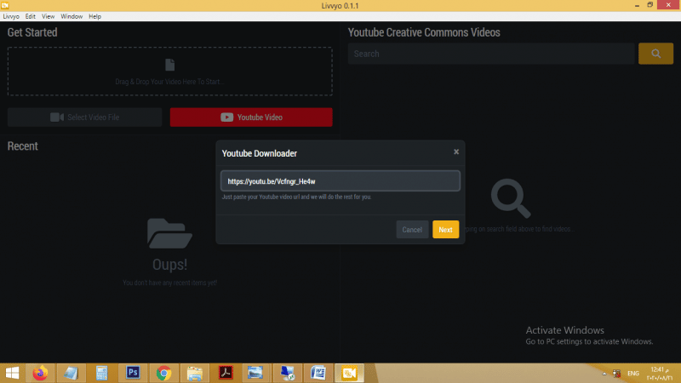The width and height of the screenshot is (681, 383).
Task: Click Select Video File button
Action: tap(84, 117)
